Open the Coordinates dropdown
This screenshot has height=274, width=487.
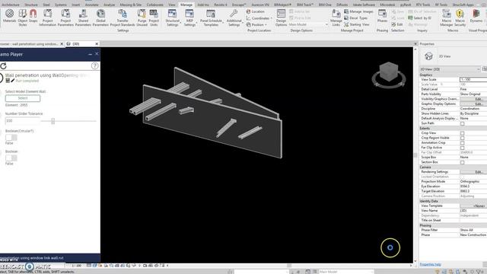coord(259,18)
